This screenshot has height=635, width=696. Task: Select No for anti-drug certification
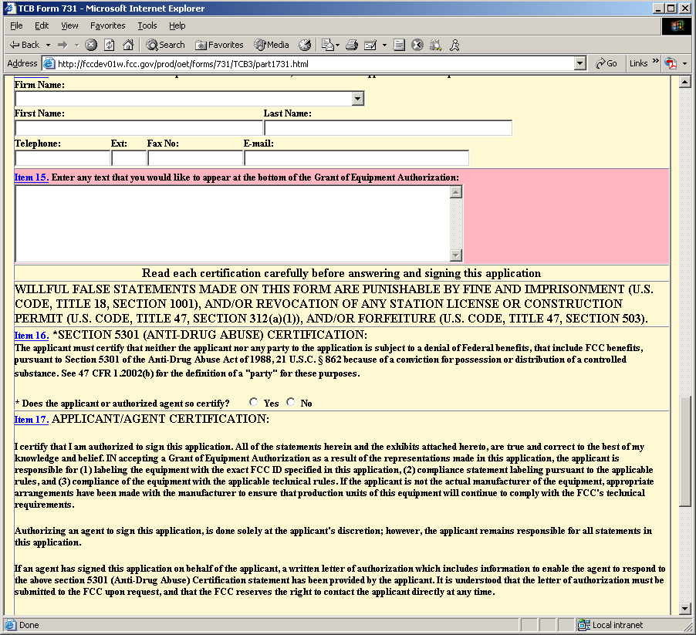pyautogui.click(x=290, y=402)
